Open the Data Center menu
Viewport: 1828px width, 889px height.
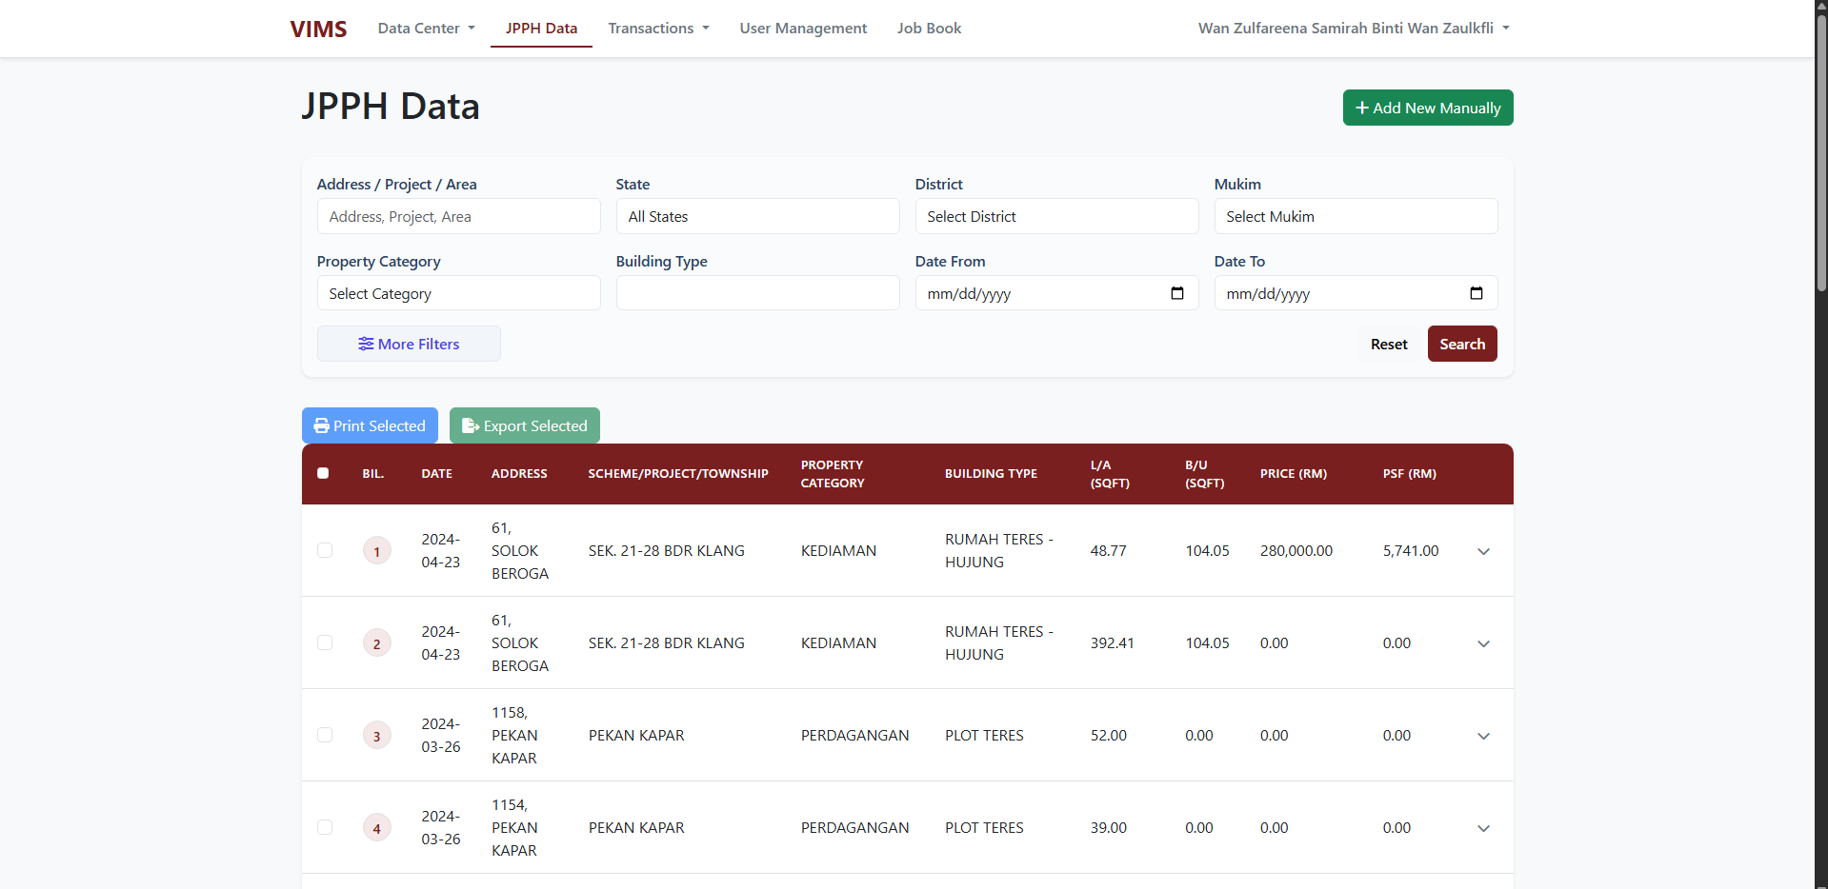point(426,29)
